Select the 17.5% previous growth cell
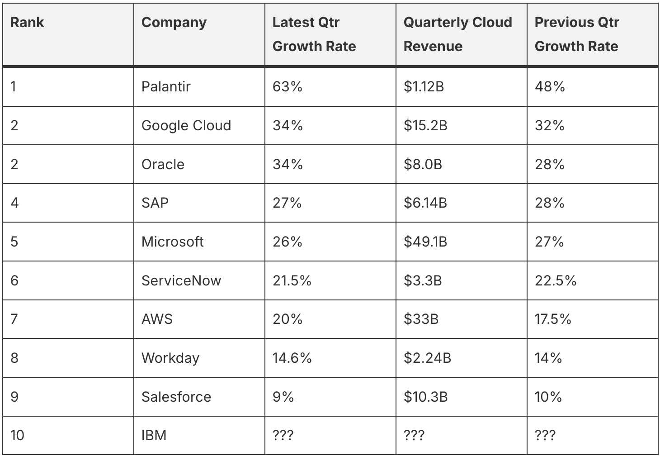 coord(553,319)
